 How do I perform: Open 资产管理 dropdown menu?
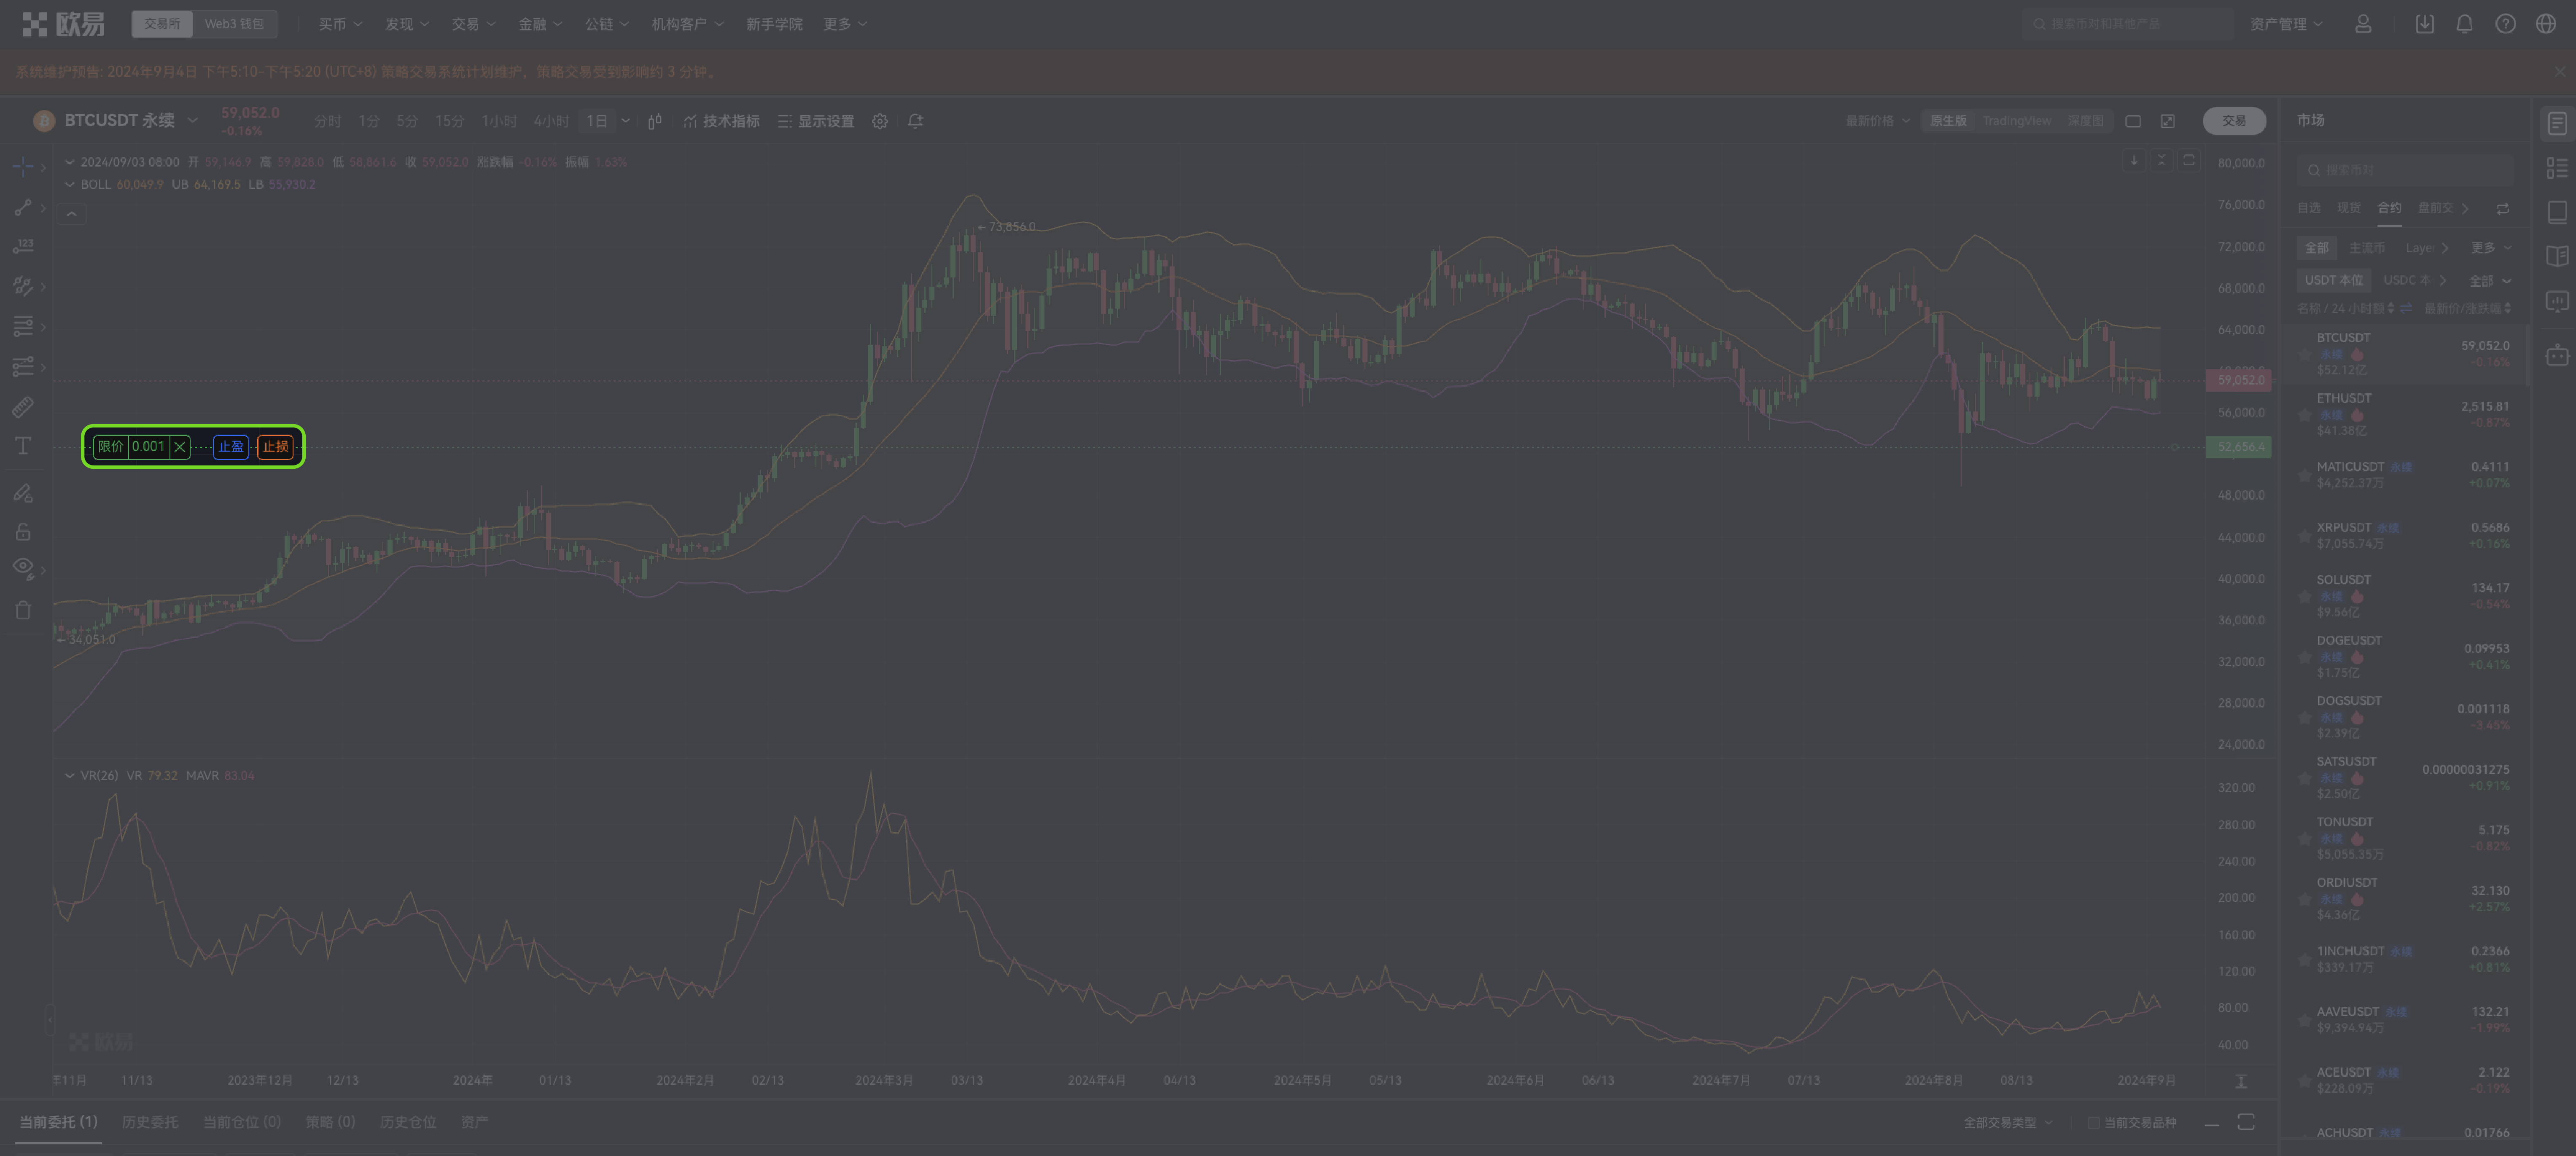2286,24
